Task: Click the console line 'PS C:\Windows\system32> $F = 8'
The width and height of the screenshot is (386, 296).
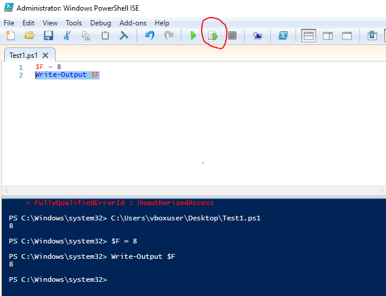Action: (x=73, y=241)
